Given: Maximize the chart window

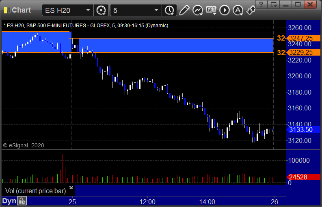Looking at the screenshot, I should coord(298,4).
